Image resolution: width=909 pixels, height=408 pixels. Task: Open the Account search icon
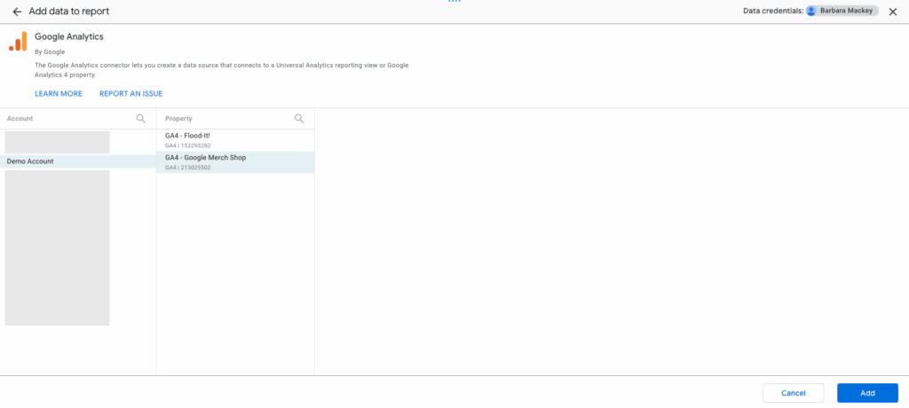[141, 118]
